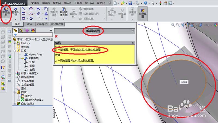This screenshot has width=218, height=123.
Task: Open the Save icon dropdown arrow
Action: (134, 3)
